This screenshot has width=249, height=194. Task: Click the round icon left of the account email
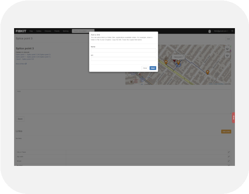pyautogui.click(x=210, y=31)
